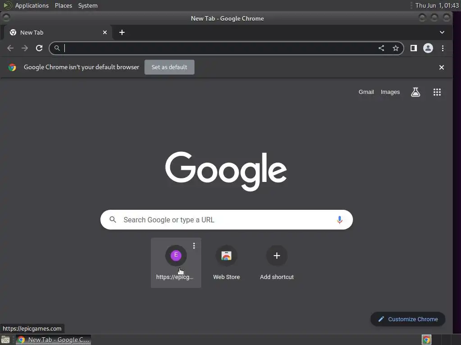This screenshot has height=345, width=461.
Task: Click the clock showing Thu Jun 1
Action: click(x=437, y=5)
